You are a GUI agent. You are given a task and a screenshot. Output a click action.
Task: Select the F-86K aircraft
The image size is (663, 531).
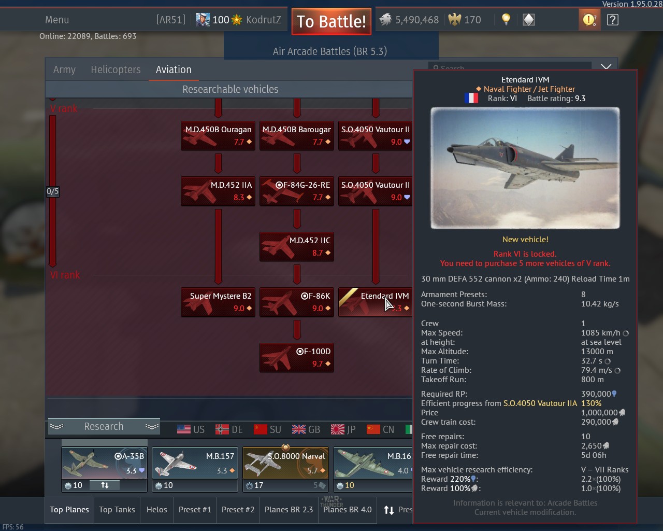[x=297, y=302]
